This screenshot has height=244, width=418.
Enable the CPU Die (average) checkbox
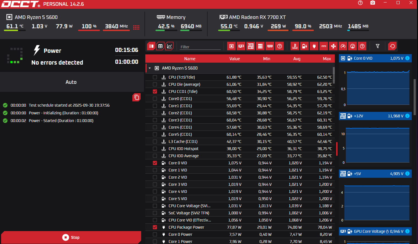(x=155, y=84)
